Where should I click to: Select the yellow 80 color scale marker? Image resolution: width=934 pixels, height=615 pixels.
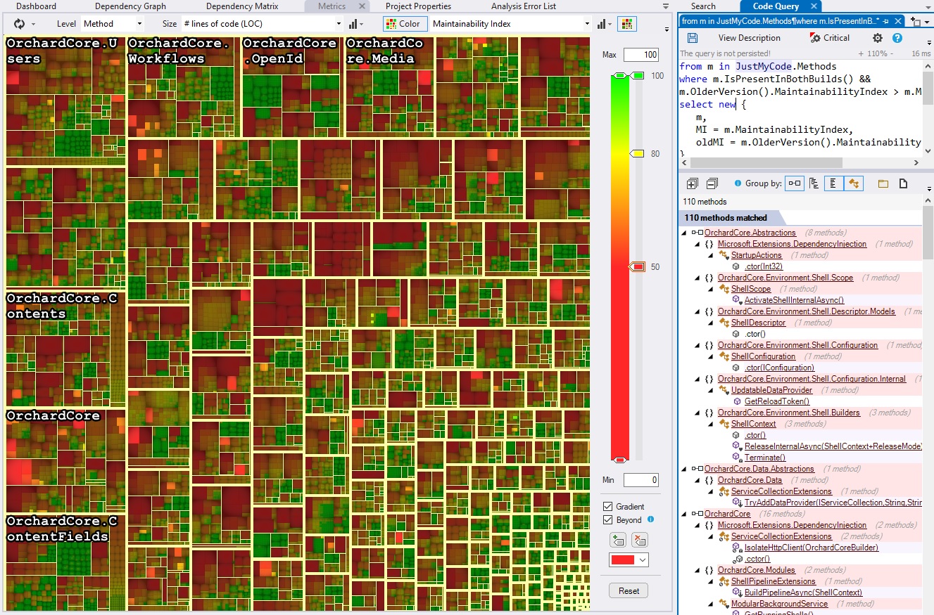[x=638, y=153]
